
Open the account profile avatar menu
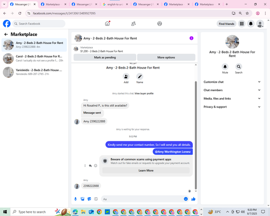[x=260, y=24]
